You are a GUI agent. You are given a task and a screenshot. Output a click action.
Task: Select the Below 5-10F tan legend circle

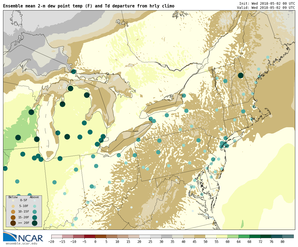point(13,206)
